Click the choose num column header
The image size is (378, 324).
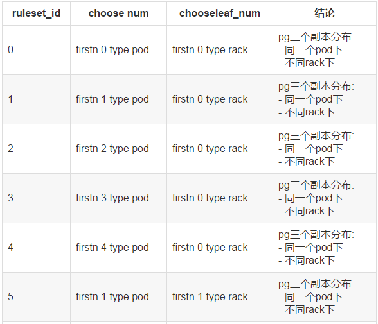point(118,13)
